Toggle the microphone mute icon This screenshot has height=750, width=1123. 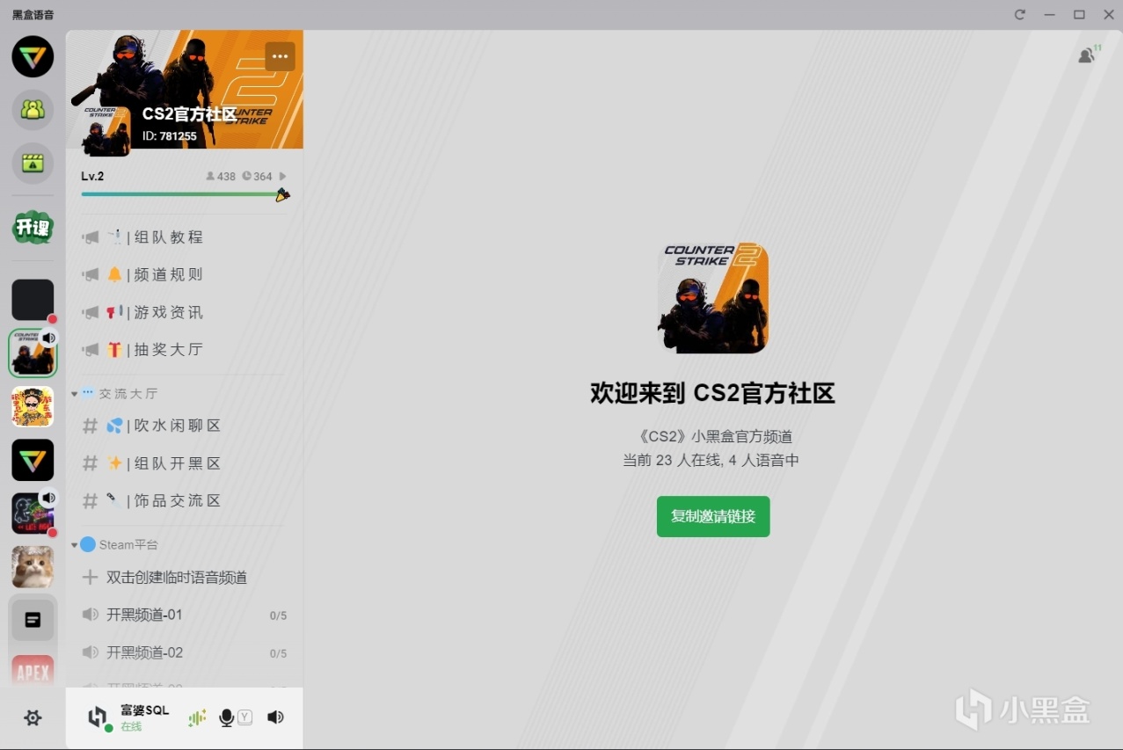click(x=226, y=717)
